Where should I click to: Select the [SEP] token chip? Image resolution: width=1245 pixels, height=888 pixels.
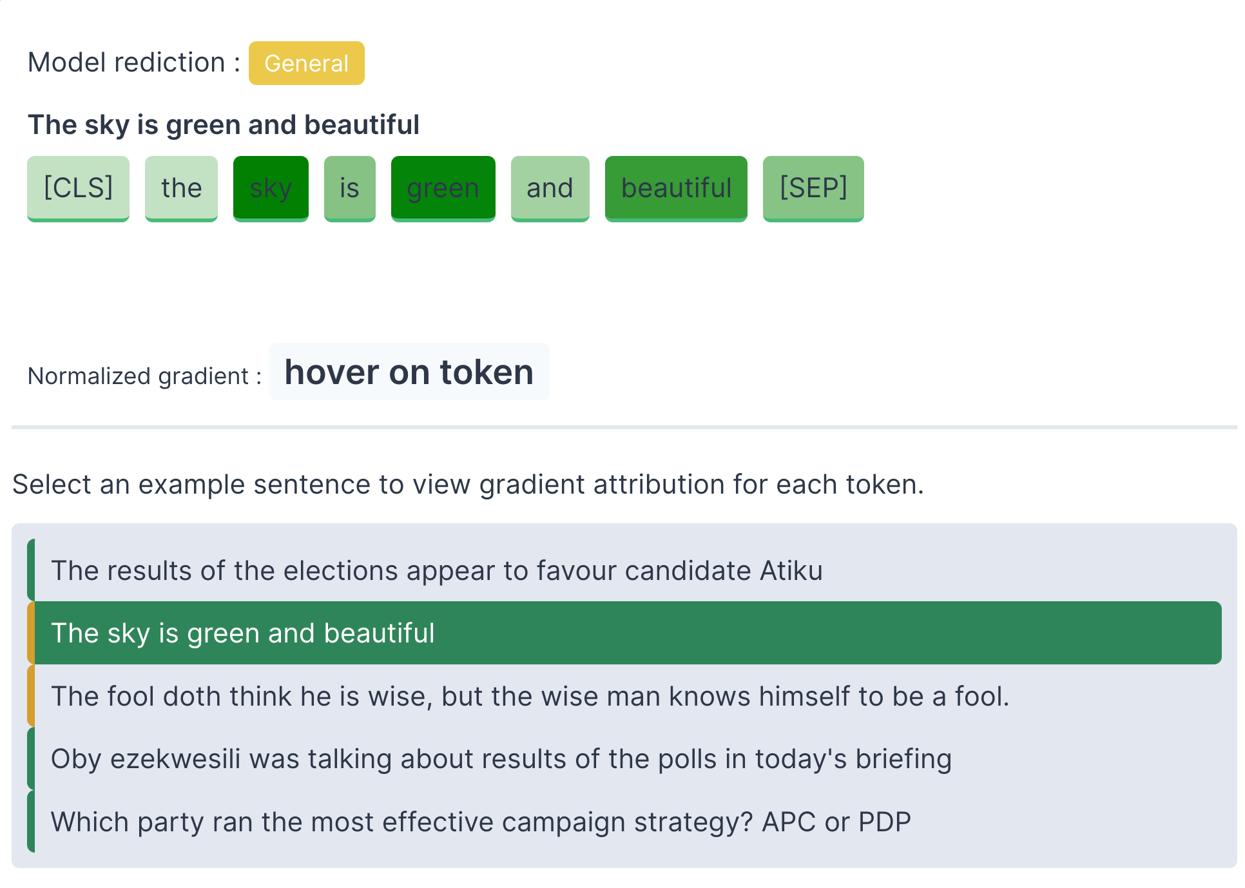coord(813,188)
